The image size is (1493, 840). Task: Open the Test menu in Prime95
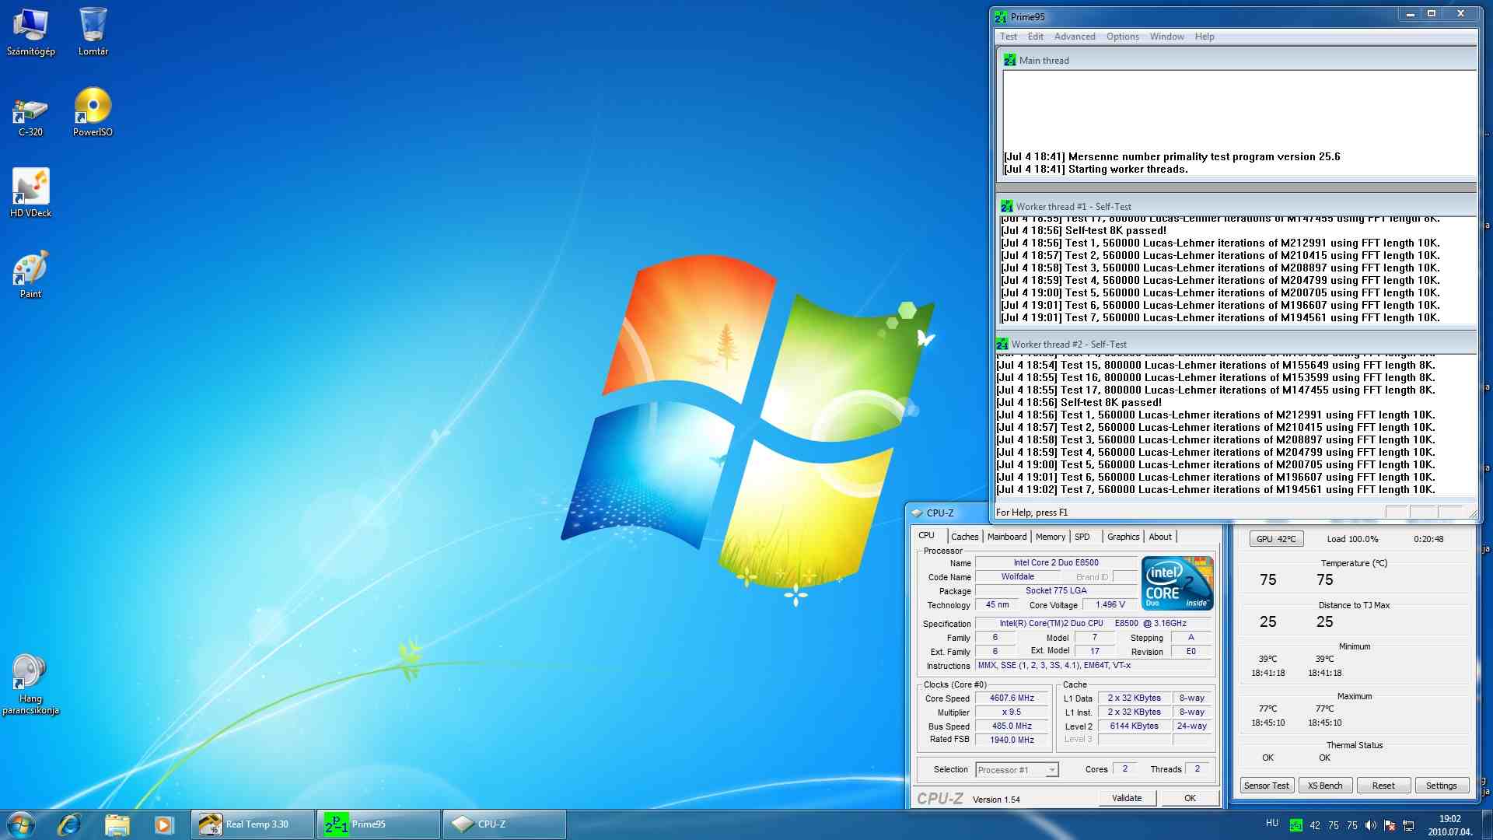pyautogui.click(x=1008, y=37)
